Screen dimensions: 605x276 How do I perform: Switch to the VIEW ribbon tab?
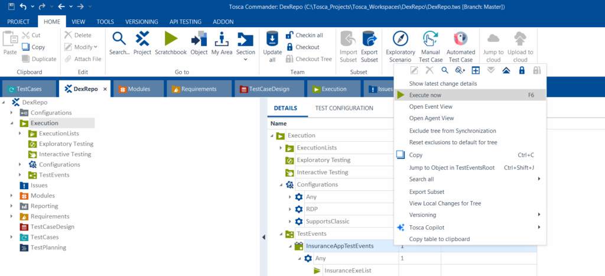point(79,22)
